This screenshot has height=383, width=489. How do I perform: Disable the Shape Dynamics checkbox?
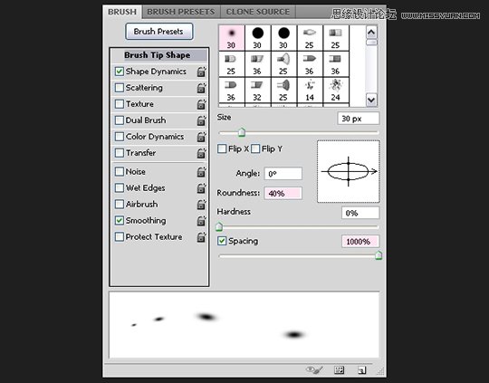(x=120, y=72)
